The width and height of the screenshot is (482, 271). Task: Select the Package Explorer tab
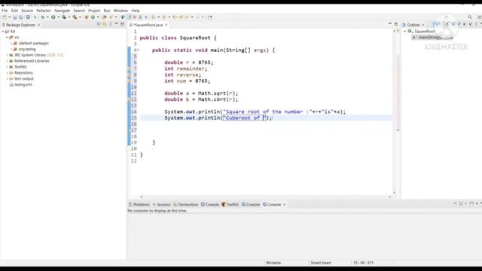pos(20,25)
